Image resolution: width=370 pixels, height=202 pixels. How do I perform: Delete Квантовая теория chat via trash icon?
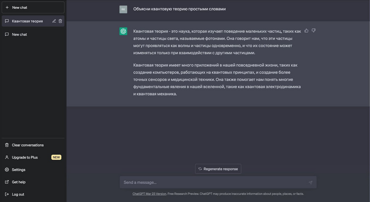[x=60, y=21]
